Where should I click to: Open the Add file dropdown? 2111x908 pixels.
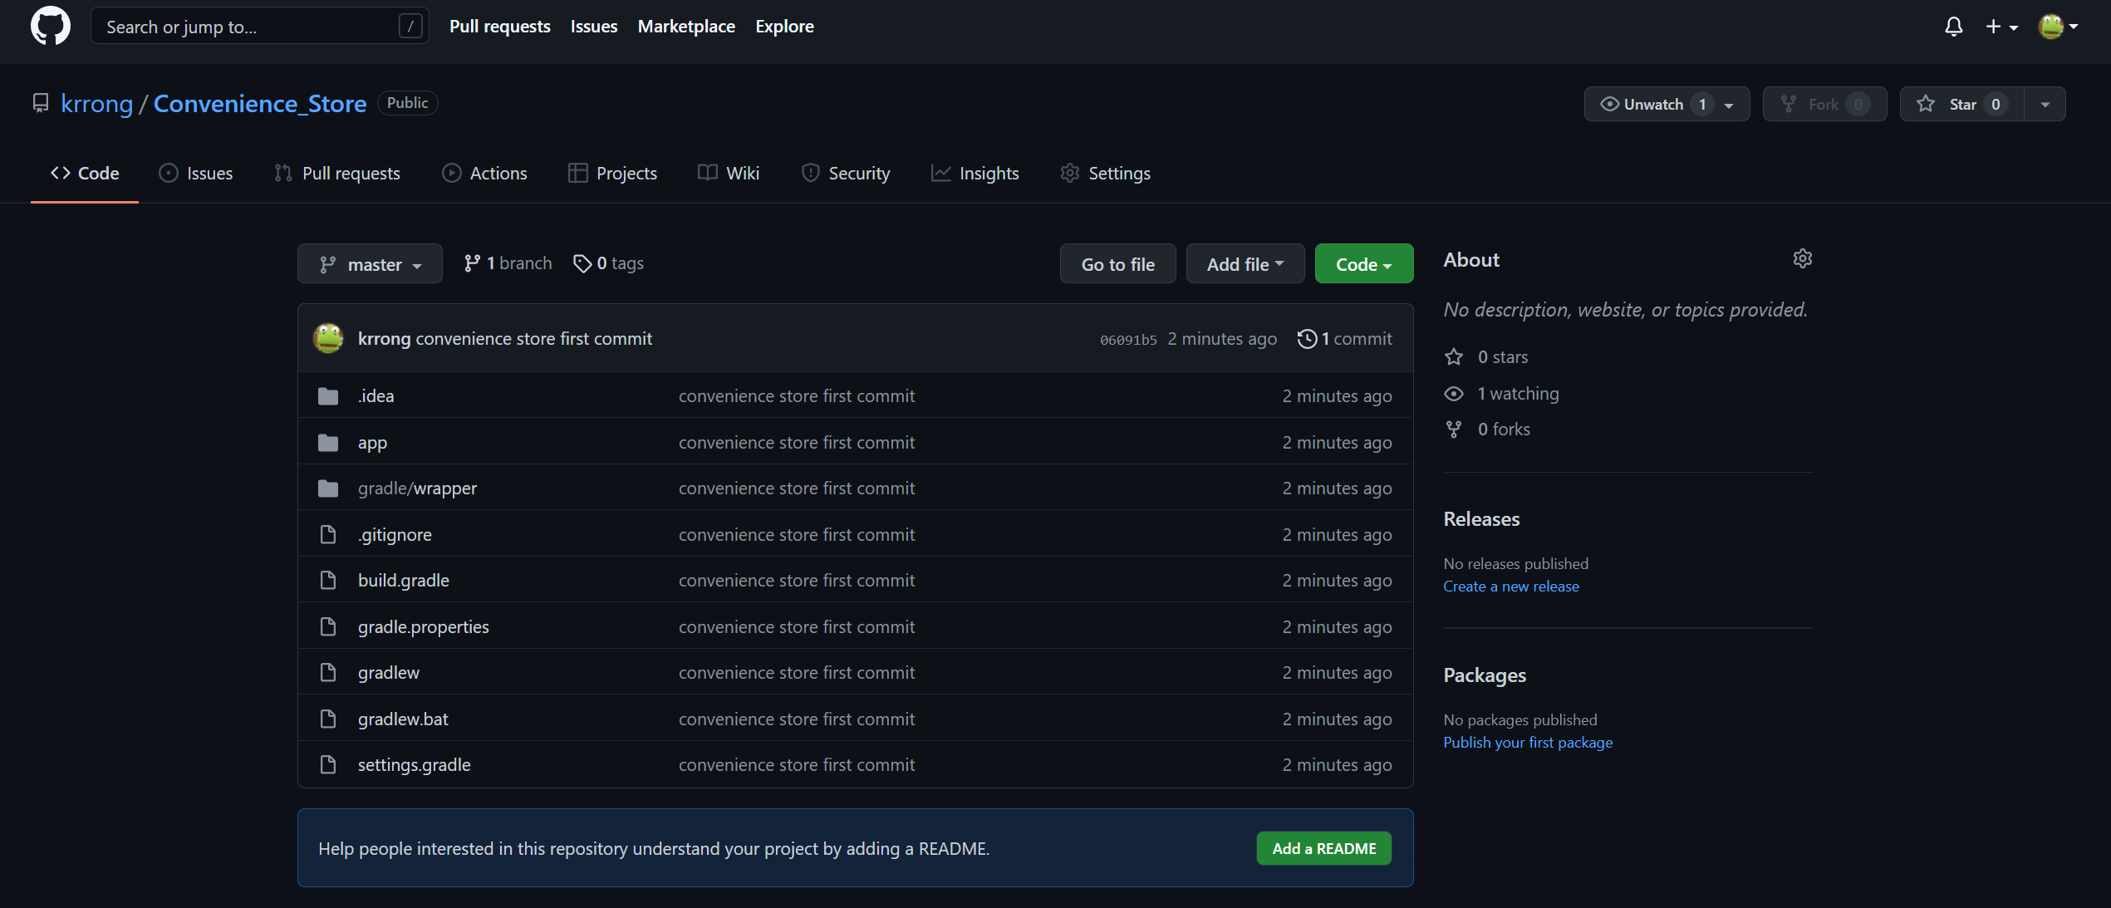[x=1245, y=264]
